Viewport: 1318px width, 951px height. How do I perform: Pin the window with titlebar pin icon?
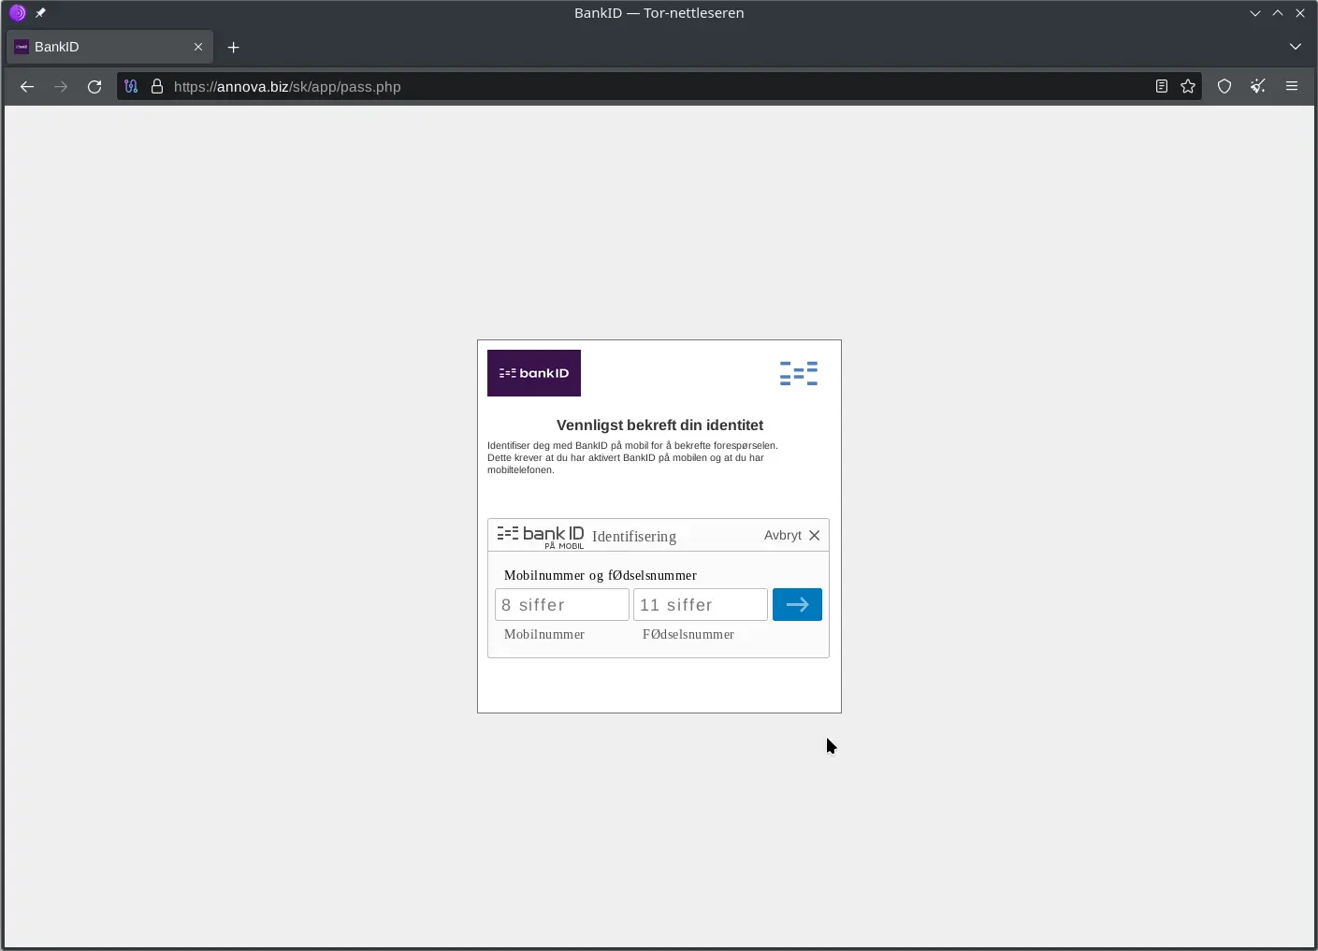pos(40,13)
